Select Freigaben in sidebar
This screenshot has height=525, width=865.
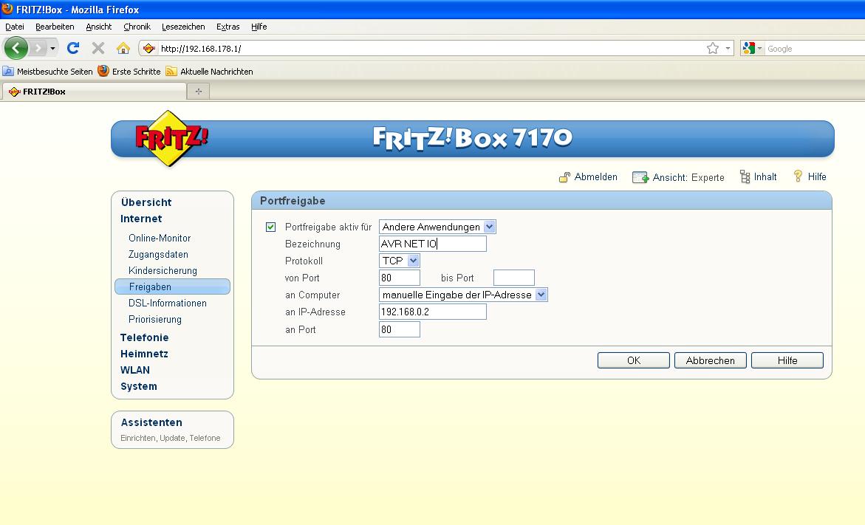172,286
